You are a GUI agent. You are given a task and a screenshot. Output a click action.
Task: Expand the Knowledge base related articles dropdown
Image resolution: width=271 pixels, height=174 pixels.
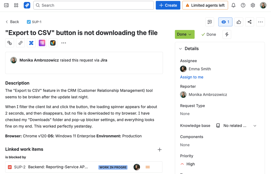pos(254,126)
